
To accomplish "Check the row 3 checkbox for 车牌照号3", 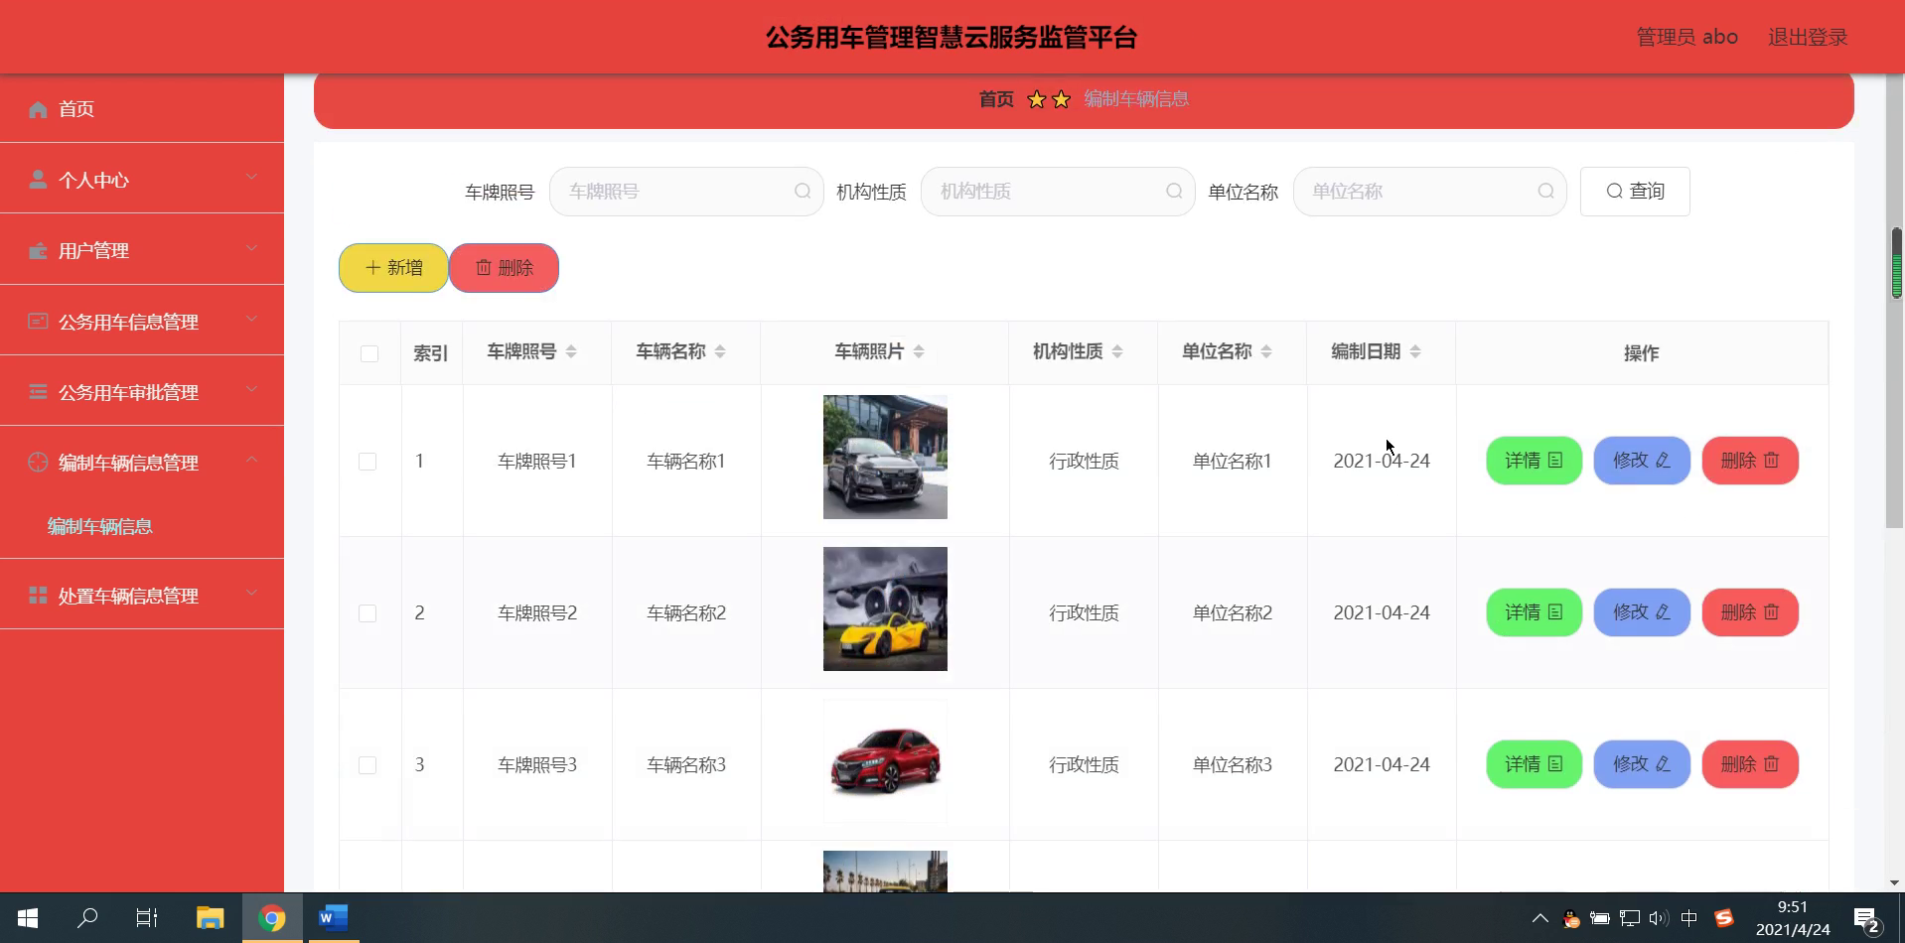I will (x=367, y=765).
